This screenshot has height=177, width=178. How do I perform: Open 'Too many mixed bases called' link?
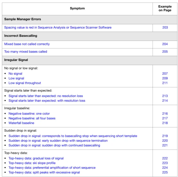(26, 52)
